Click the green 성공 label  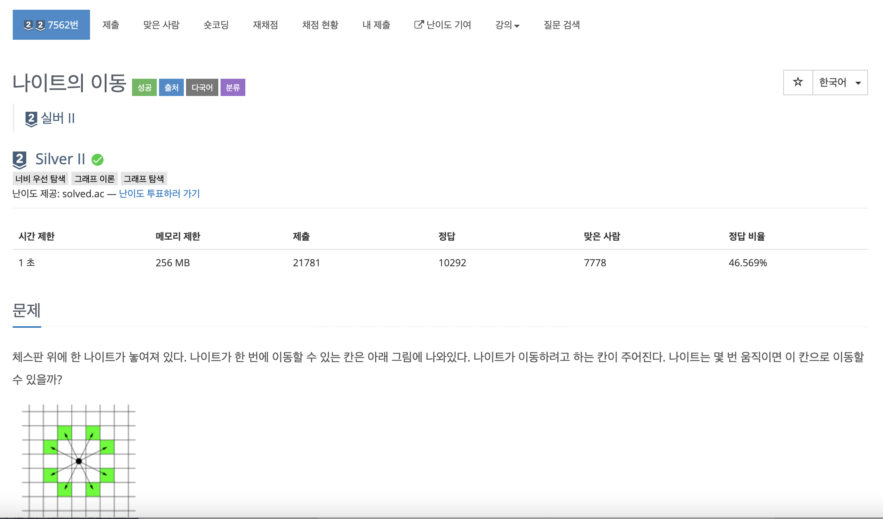[x=144, y=87]
